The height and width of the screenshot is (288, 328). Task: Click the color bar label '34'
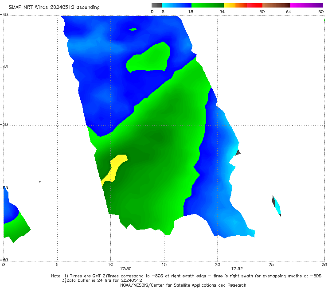(222, 12)
